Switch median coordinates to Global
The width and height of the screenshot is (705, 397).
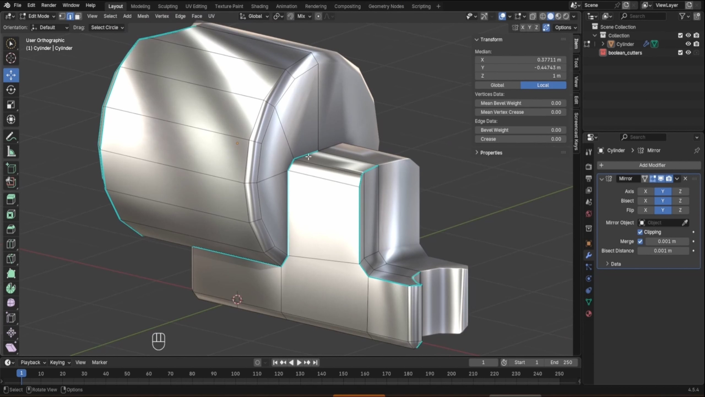pos(497,85)
